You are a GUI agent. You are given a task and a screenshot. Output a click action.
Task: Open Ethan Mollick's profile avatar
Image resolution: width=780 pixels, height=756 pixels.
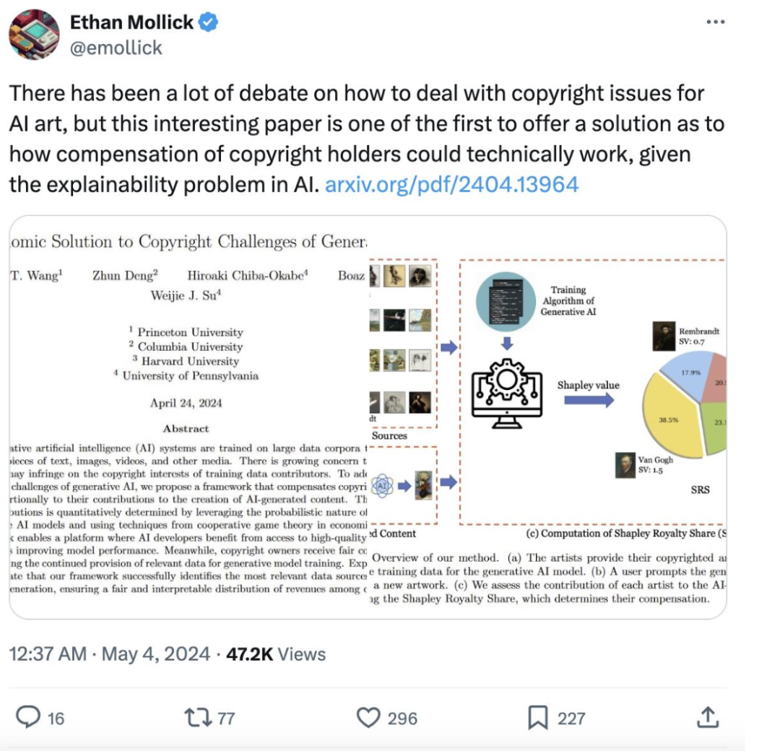pos(35,35)
